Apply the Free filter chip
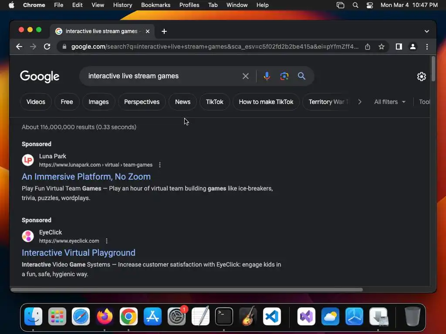Viewport: 446px width, 334px height. (x=67, y=102)
